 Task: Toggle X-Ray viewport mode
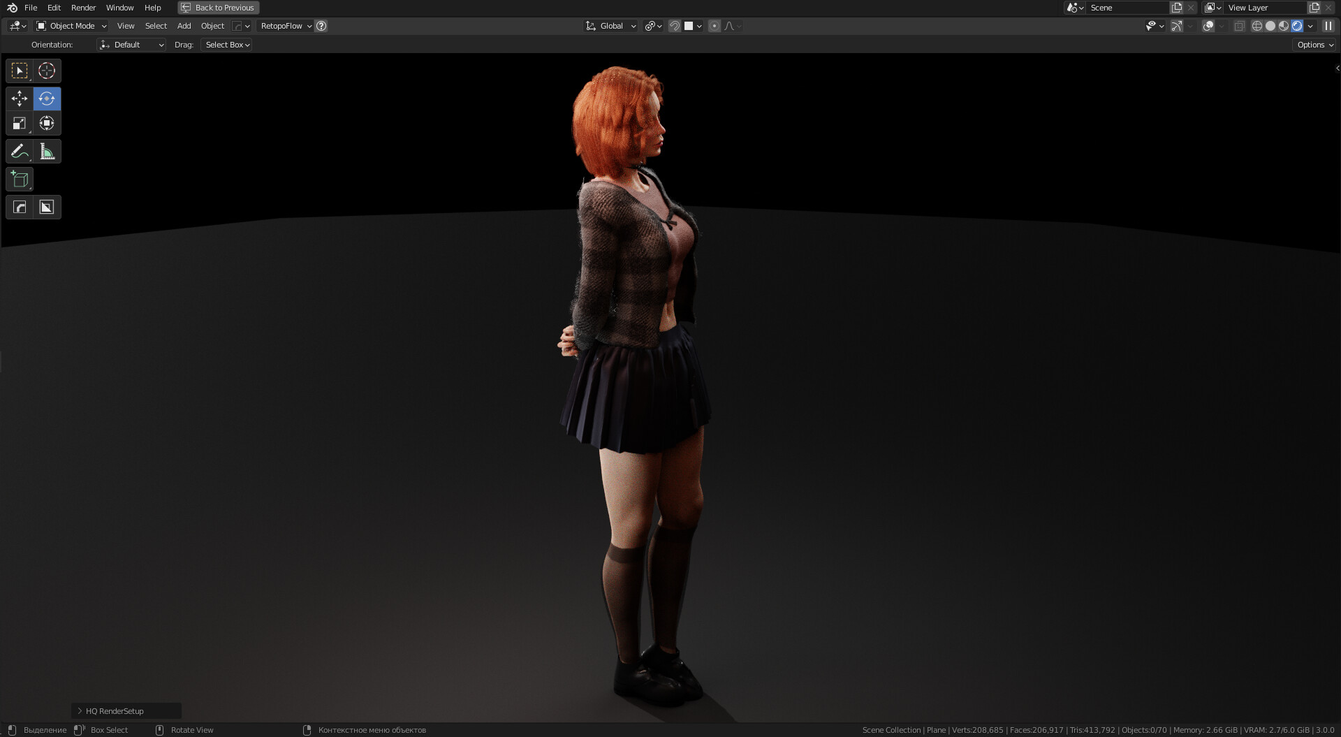[x=1240, y=26]
